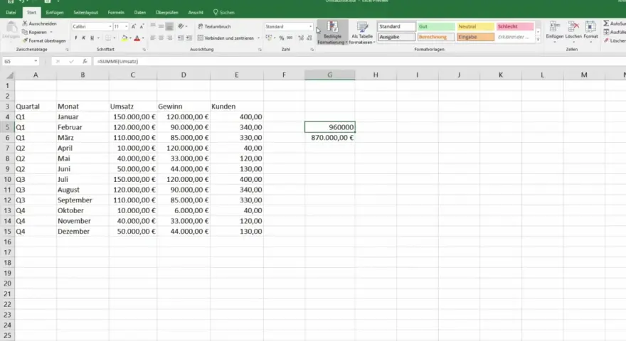Open the Standard number format dropdown
The height and width of the screenshot is (341, 626).
click(310, 26)
